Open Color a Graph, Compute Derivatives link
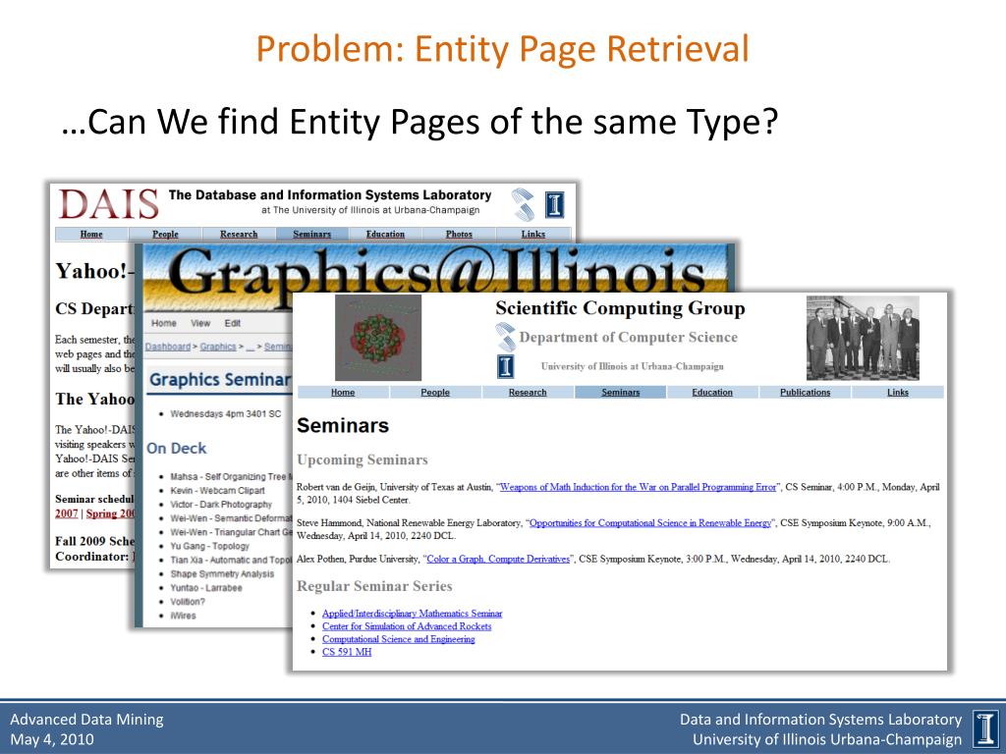Screen dimensions: 1006x754 (x=498, y=559)
